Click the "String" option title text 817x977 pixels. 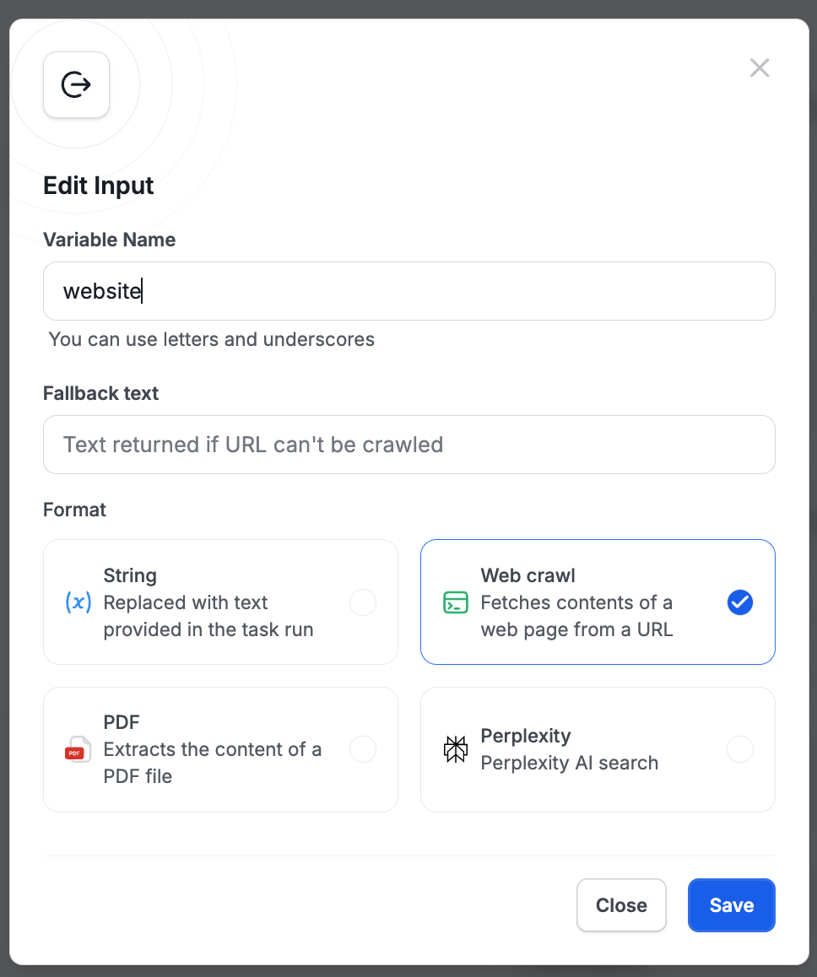click(x=130, y=575)
